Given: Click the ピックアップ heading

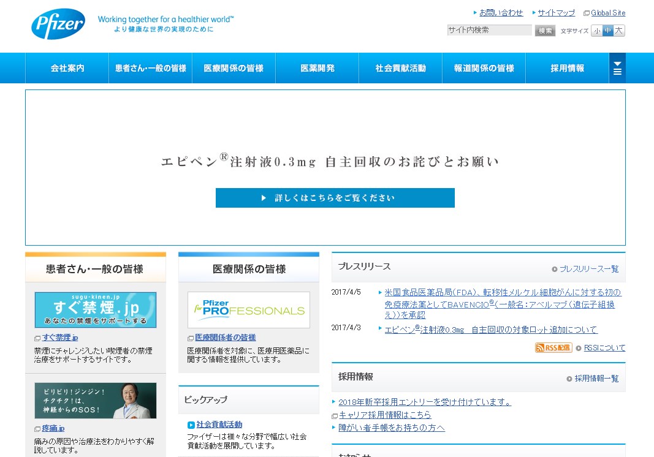Looking at the screenshot, I should 205,399.
